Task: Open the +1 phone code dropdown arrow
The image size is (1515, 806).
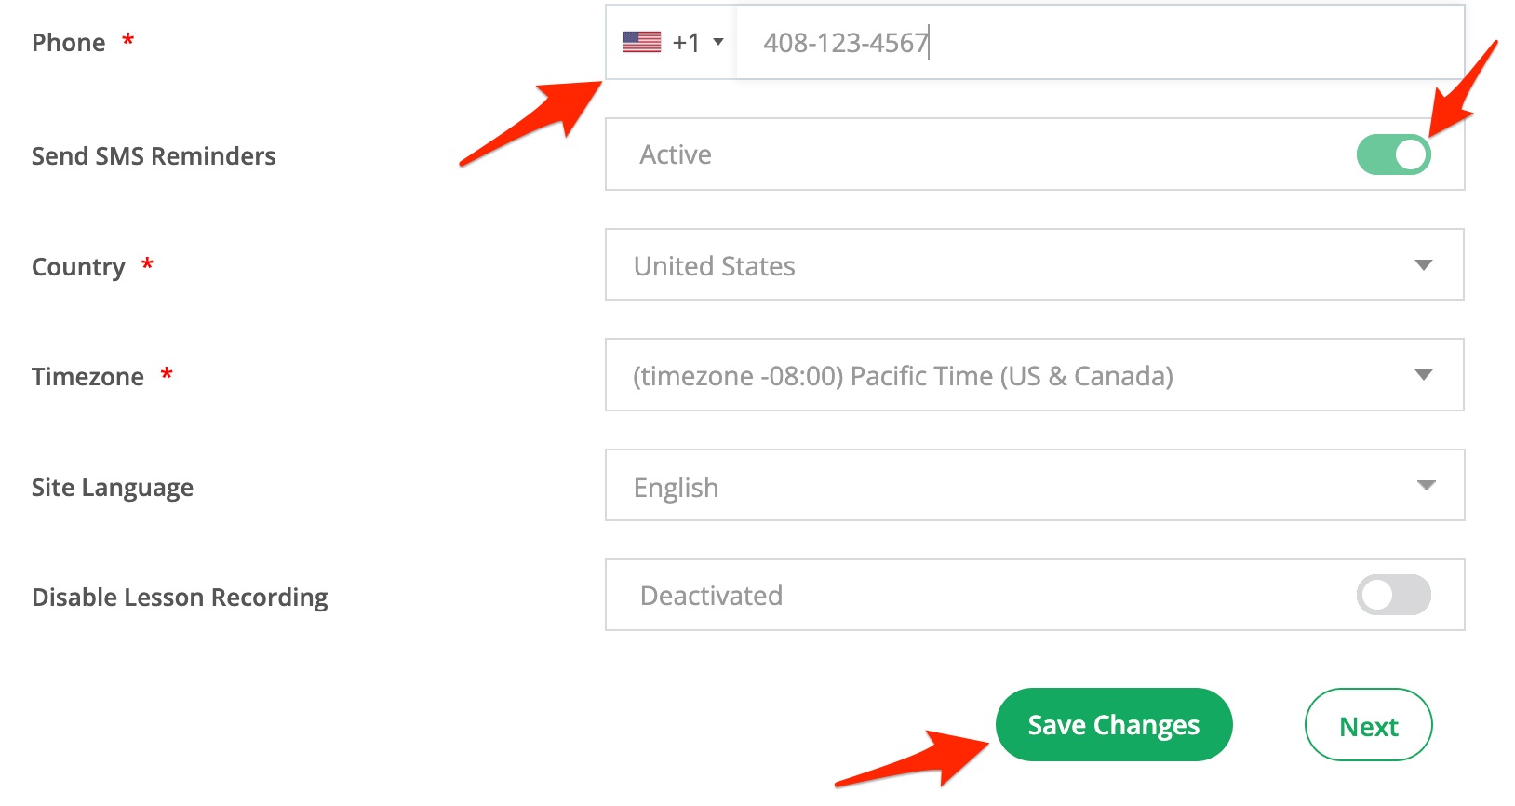Action: click(717, 42)
